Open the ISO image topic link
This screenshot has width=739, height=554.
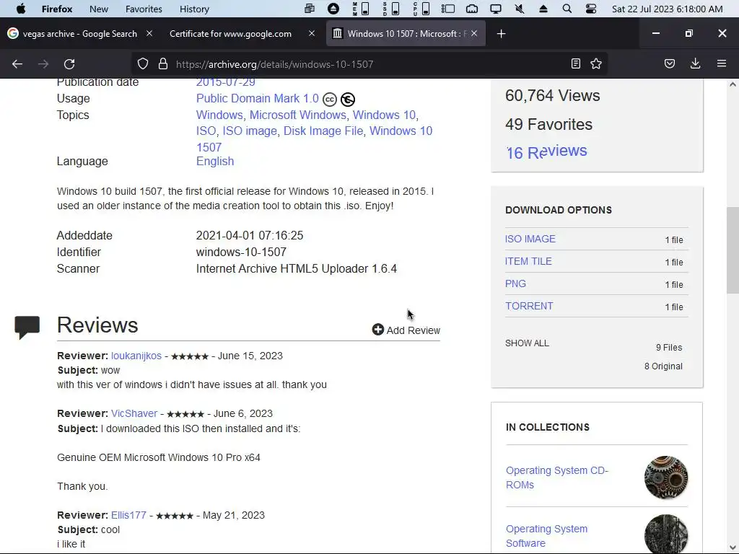pos(250,131)
